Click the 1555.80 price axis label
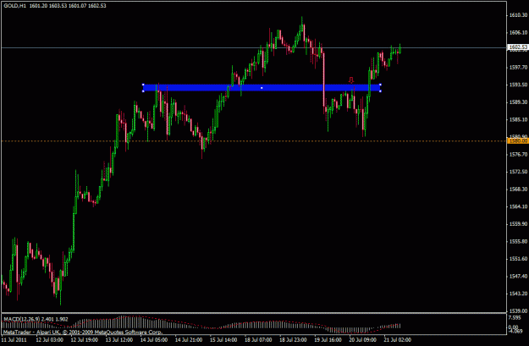Viewport: 529px width, 346px height. (518, 241)
